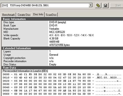Click the Extended Information section header
The height and width of the screenshot is (96, 123).
[x=62, y=48]
